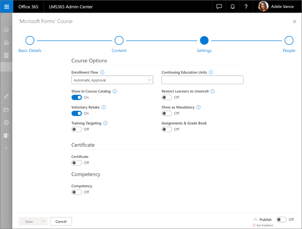Open the notifications bell
The width and height of the screenshot is (302, 229).
pos(233,7)
